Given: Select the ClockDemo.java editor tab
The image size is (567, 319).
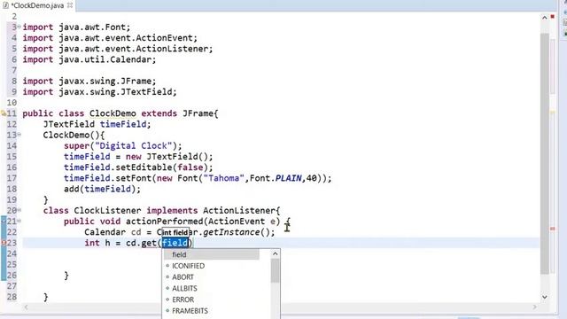Looking at the screenshot, I should tap(37, 5).
